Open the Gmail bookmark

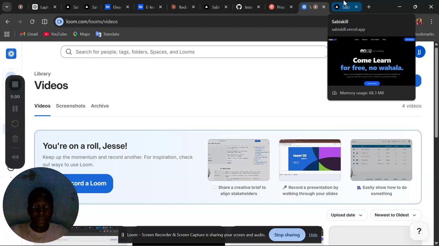pyautogui.click(x=29, y=34)
